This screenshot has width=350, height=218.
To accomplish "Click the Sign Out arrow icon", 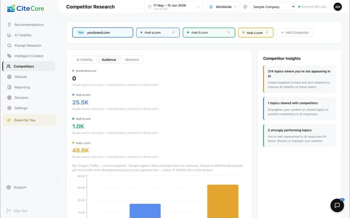I will [8, 211].
